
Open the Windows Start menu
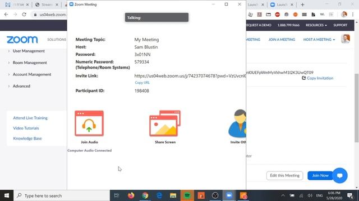7,195
